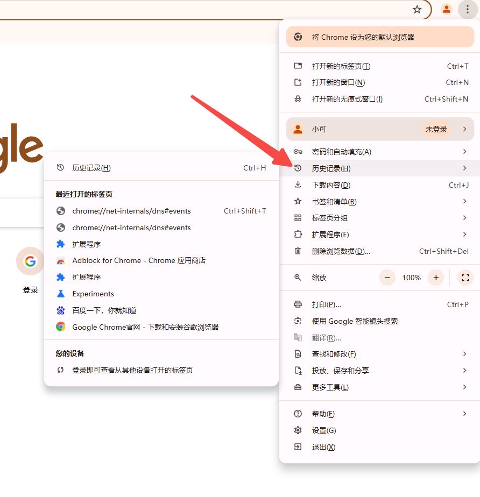Viewport: 480px width, 497px height.
Task: Reopen the first chrome://net-internals/dns#events entry with Ctrl+Shift+T
Action: tap(161, 211)
